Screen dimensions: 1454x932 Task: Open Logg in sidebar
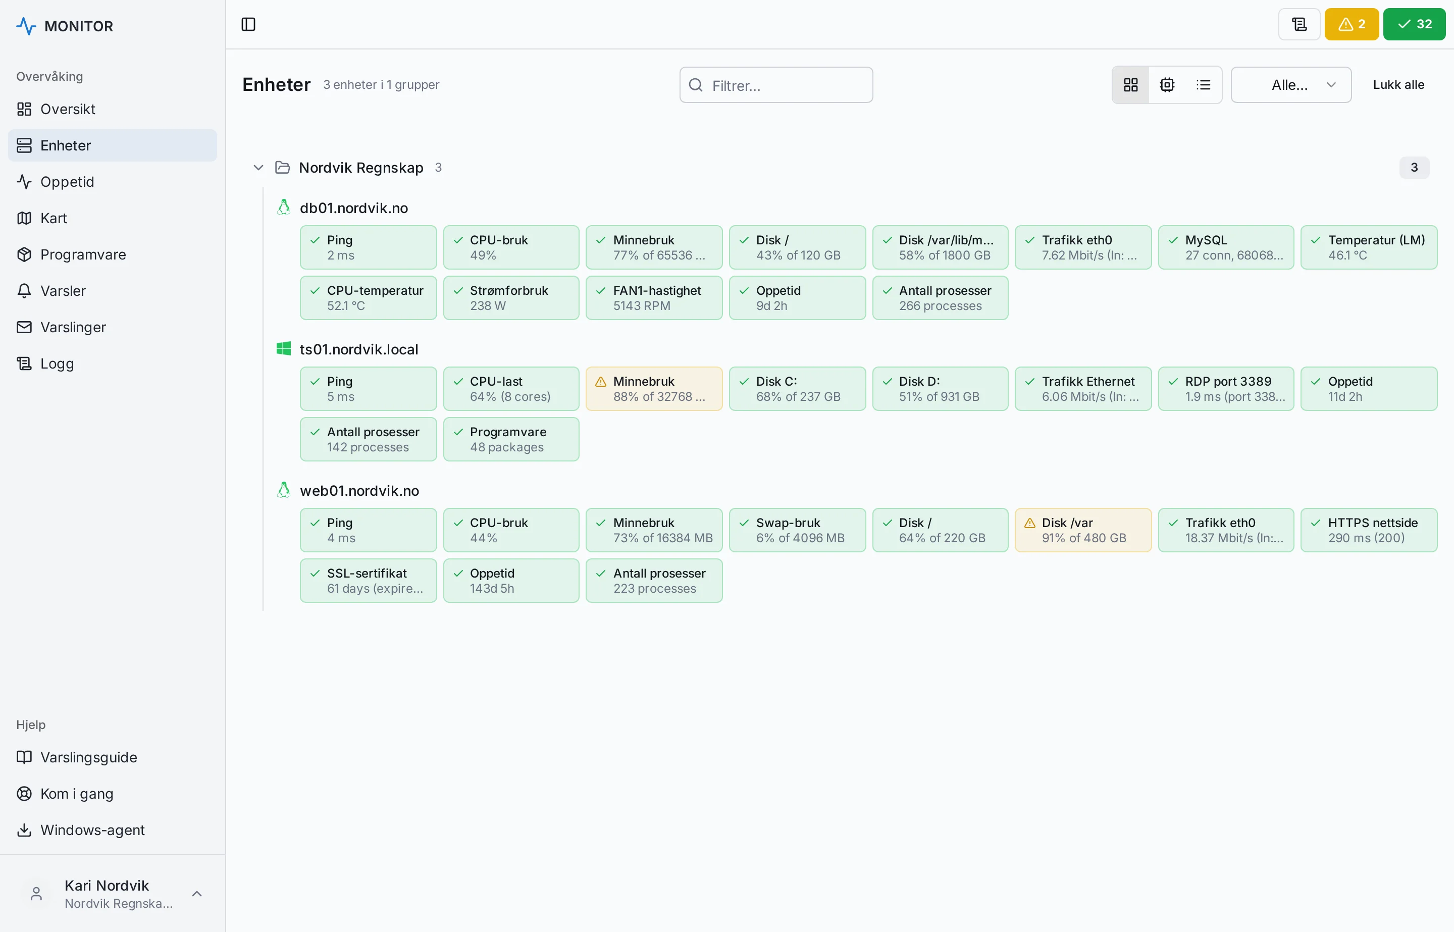(112, 363)
